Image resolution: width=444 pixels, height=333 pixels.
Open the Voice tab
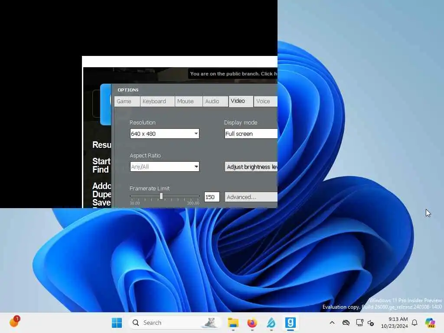[x=265, y=101]
